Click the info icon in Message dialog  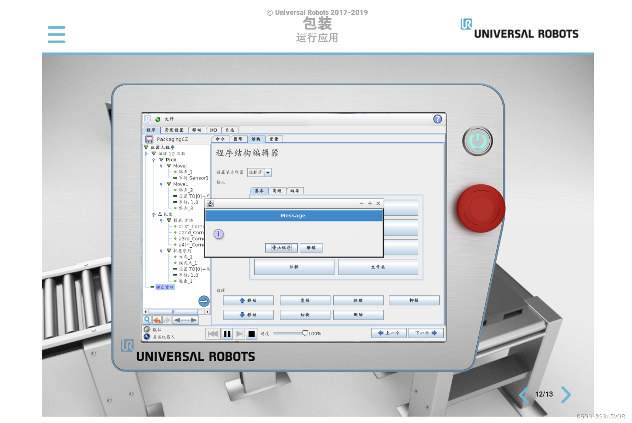(x=218, y=234)
